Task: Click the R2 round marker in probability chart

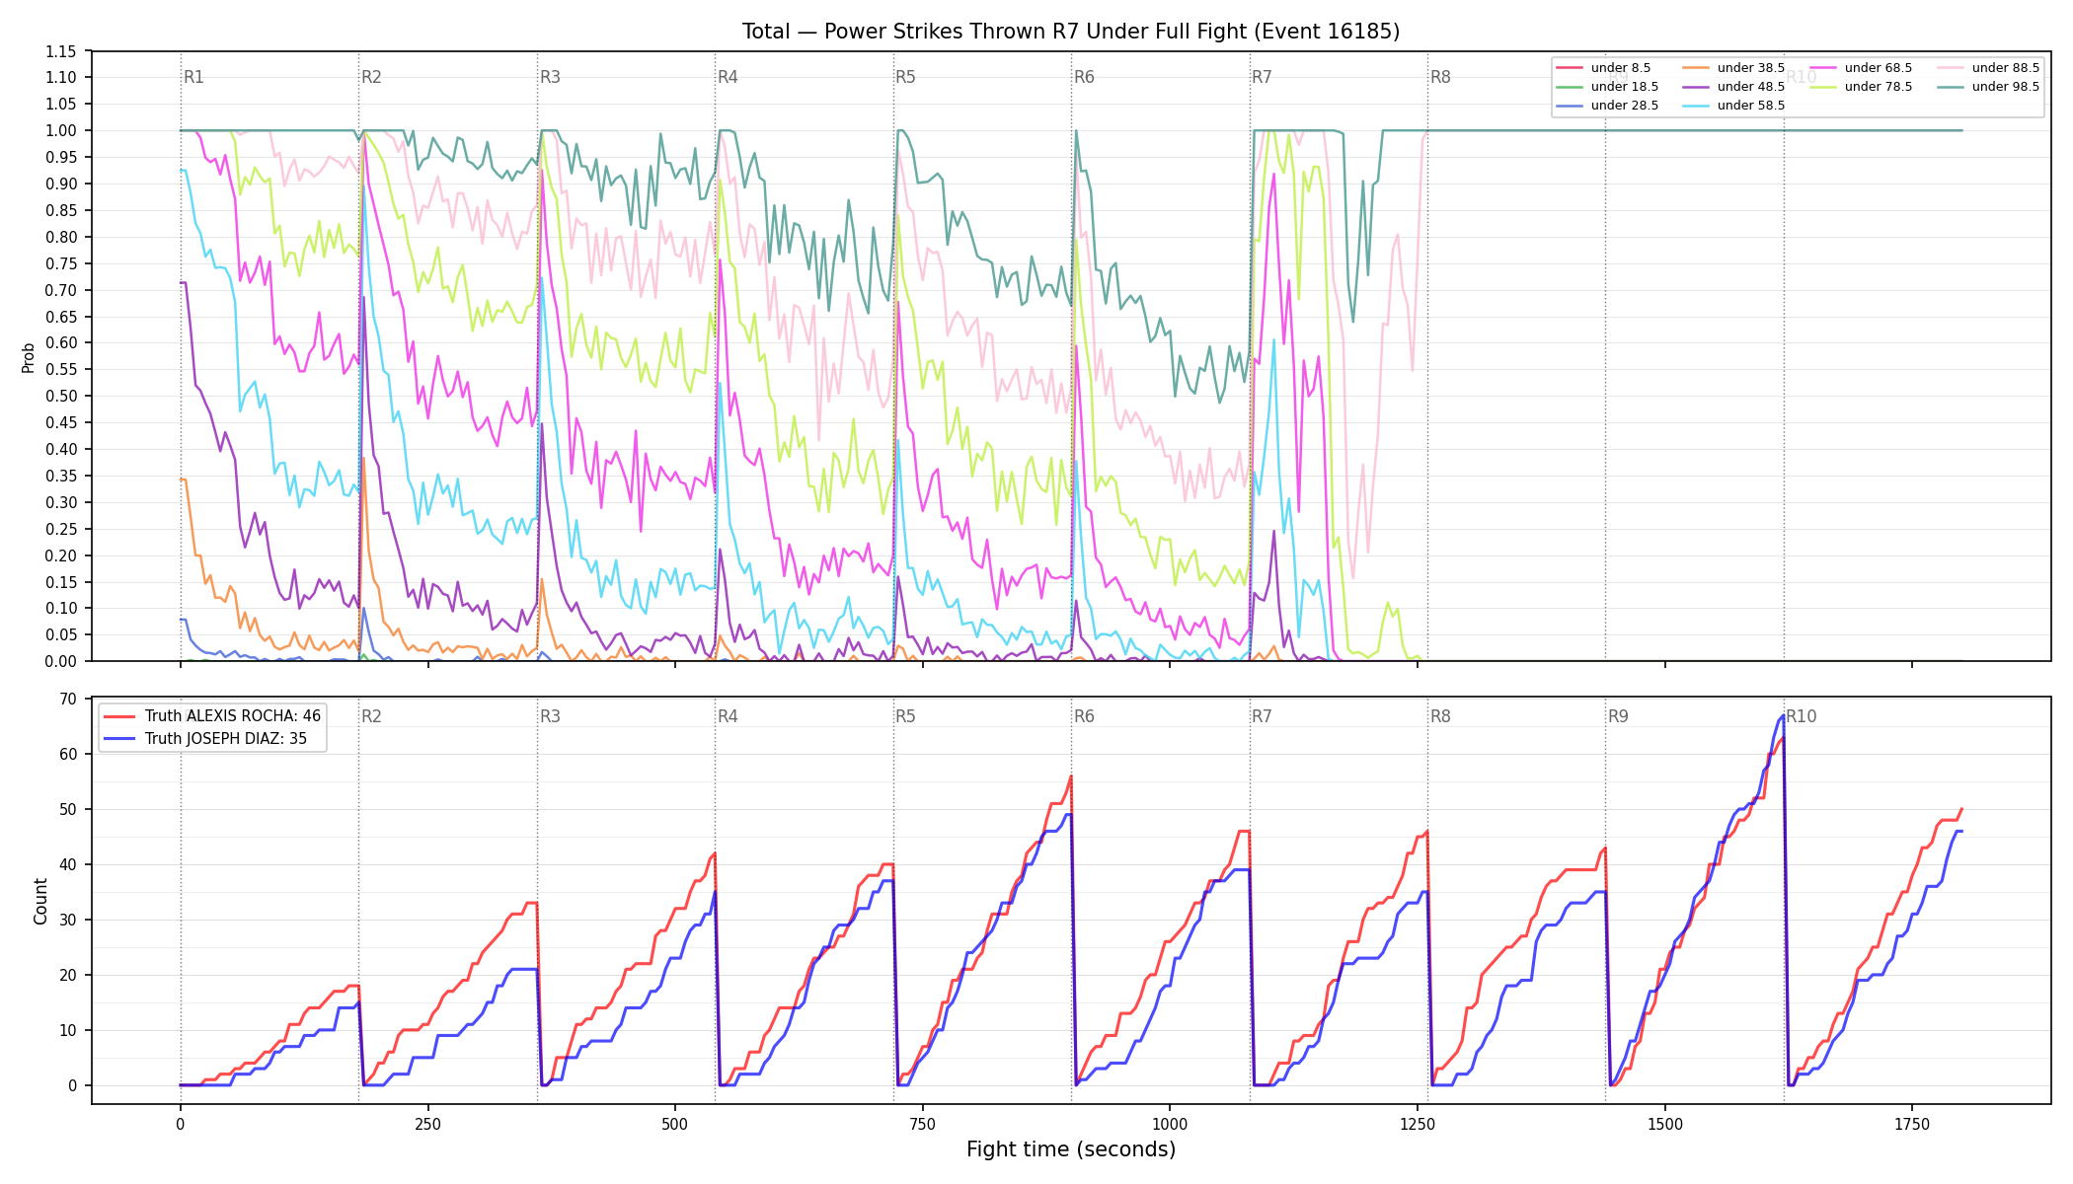Action: coord(371,77)
